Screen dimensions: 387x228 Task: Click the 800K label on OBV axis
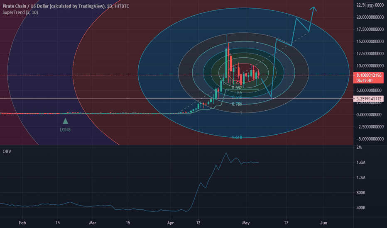[x=361, y=192]
